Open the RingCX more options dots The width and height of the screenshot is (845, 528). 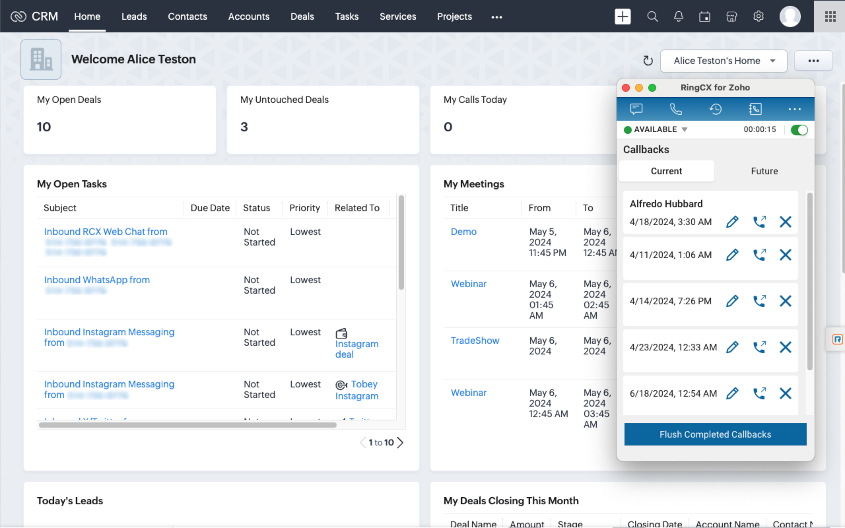(x=795, y=109)
